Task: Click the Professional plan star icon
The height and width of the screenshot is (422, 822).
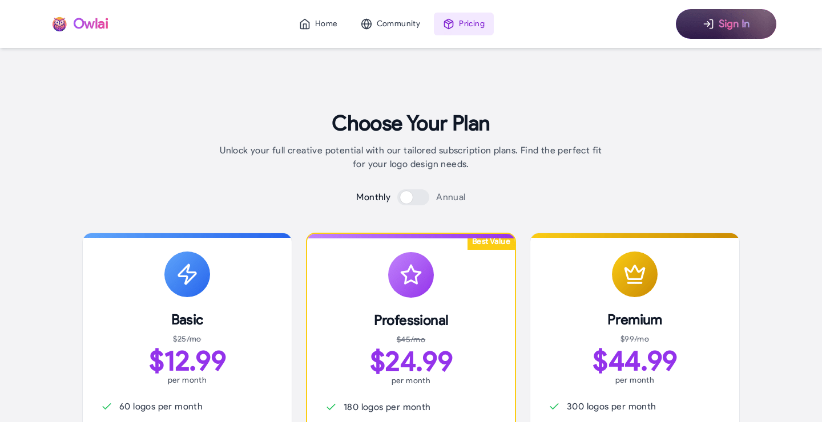Action: [x=411, y=275]
